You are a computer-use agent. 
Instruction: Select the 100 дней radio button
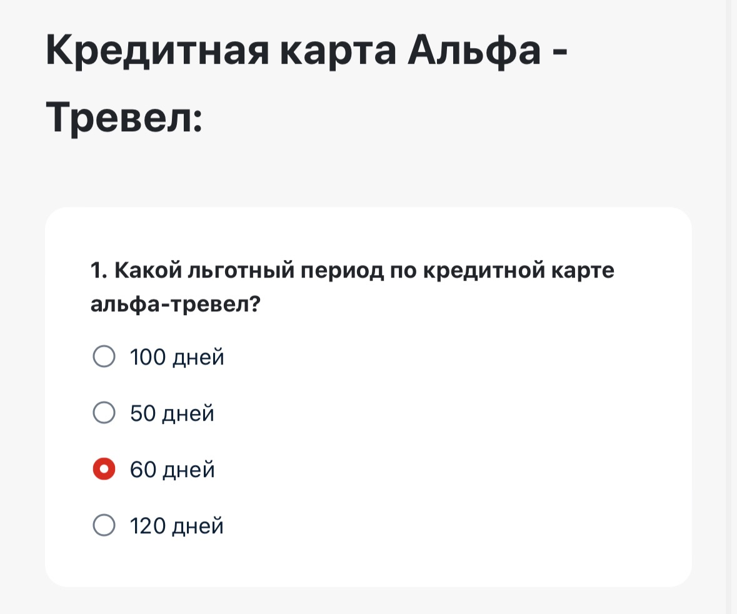(104, 357)
